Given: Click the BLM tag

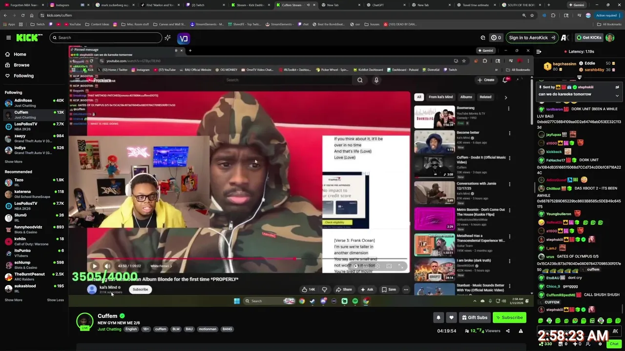Looking at the screenshot, I should [x=176, y=329].
